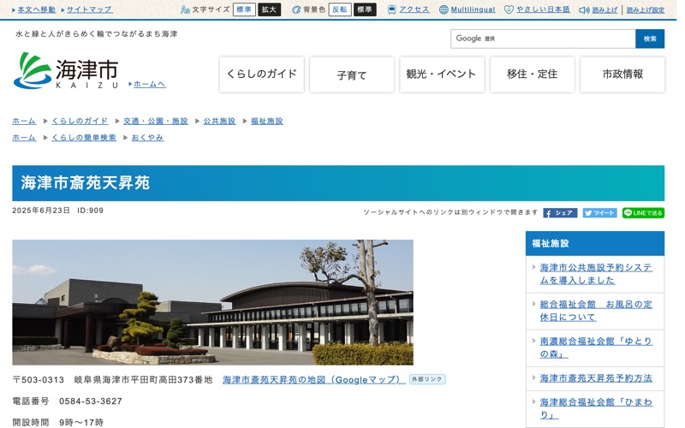Viewport: 685px width, 428px height.
Task: Enlarge text with the 拡大 button
Action: coord(269,9)
